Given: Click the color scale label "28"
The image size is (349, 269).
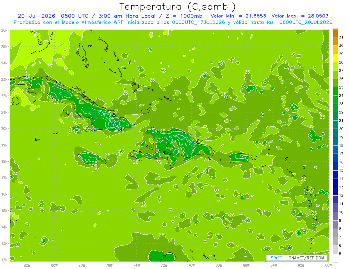Looking at the screenshot, I should coord(341,62).
